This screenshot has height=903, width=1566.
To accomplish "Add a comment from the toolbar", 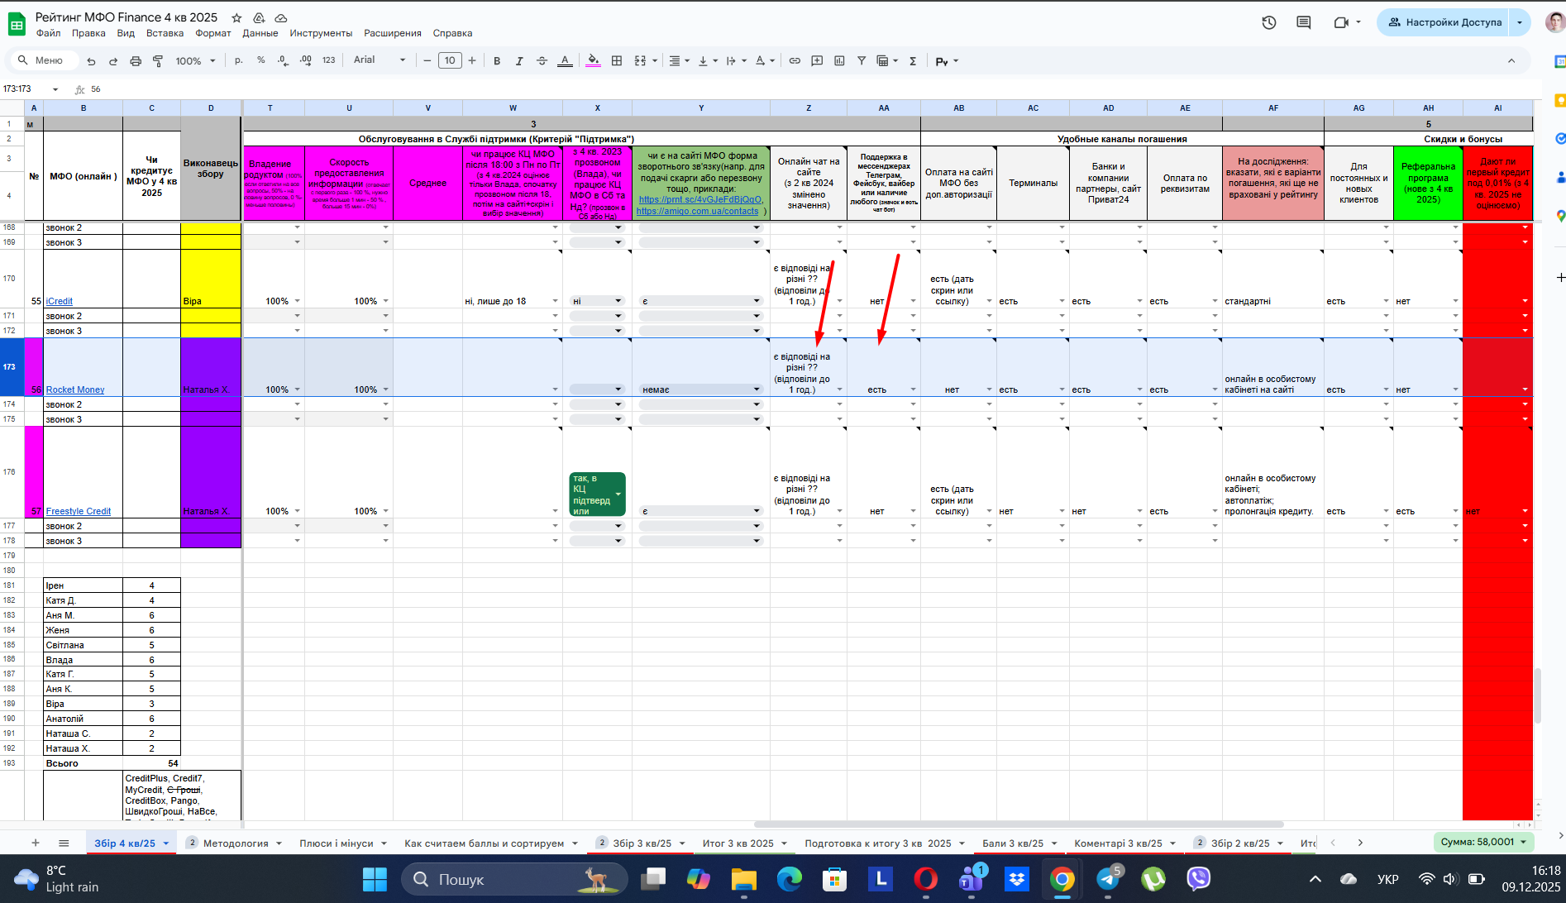I will click(x=817, y=60).
